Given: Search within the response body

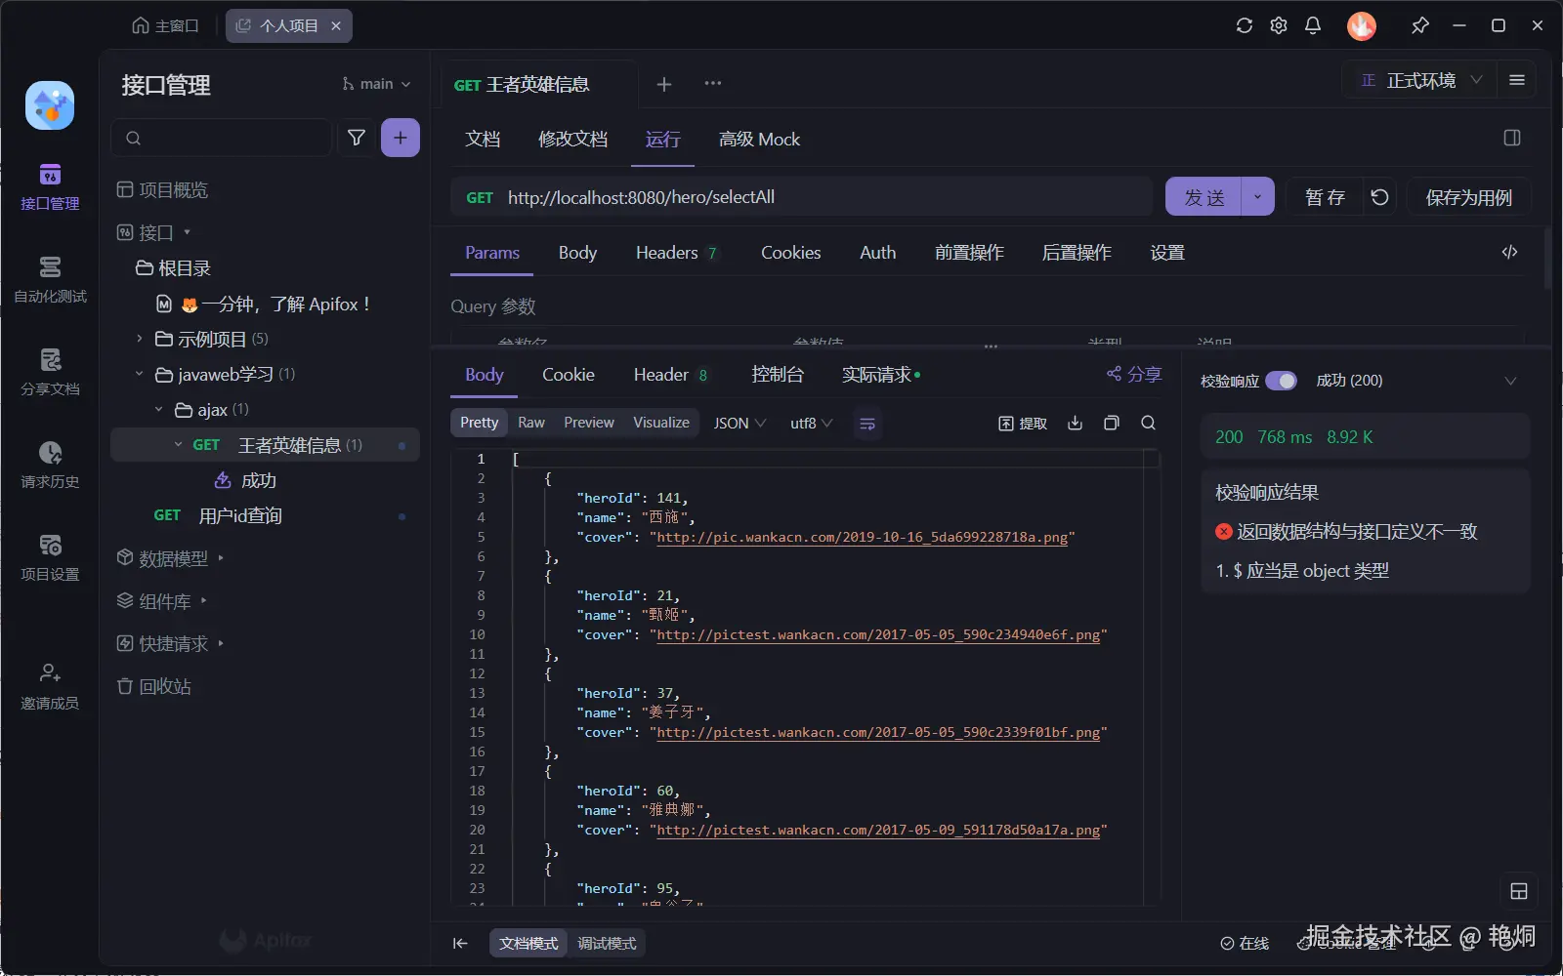Looking at the screenshot, I should click(x=1148, y=423).
